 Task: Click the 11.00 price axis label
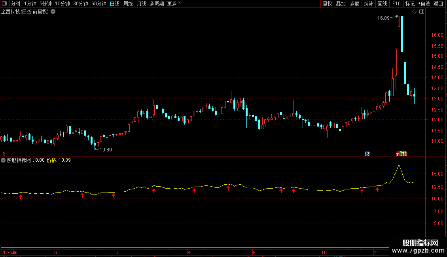437,141
